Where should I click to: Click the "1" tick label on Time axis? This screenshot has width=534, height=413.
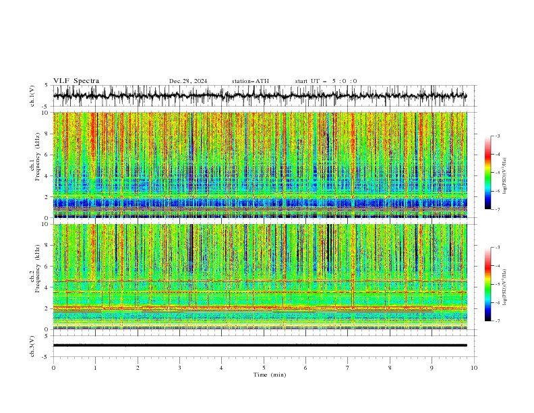95,368
